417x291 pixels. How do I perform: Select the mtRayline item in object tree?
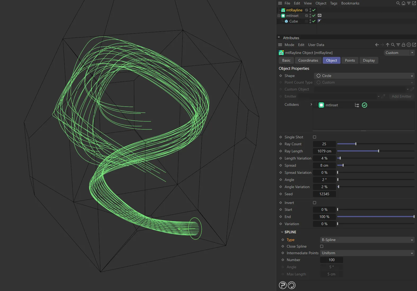(x=294, y=10)
